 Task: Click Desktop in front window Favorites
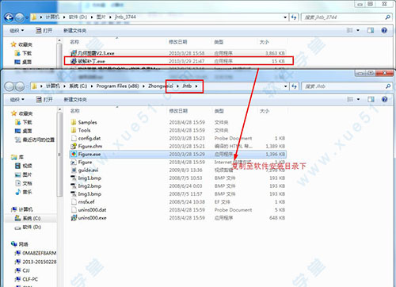24,131
